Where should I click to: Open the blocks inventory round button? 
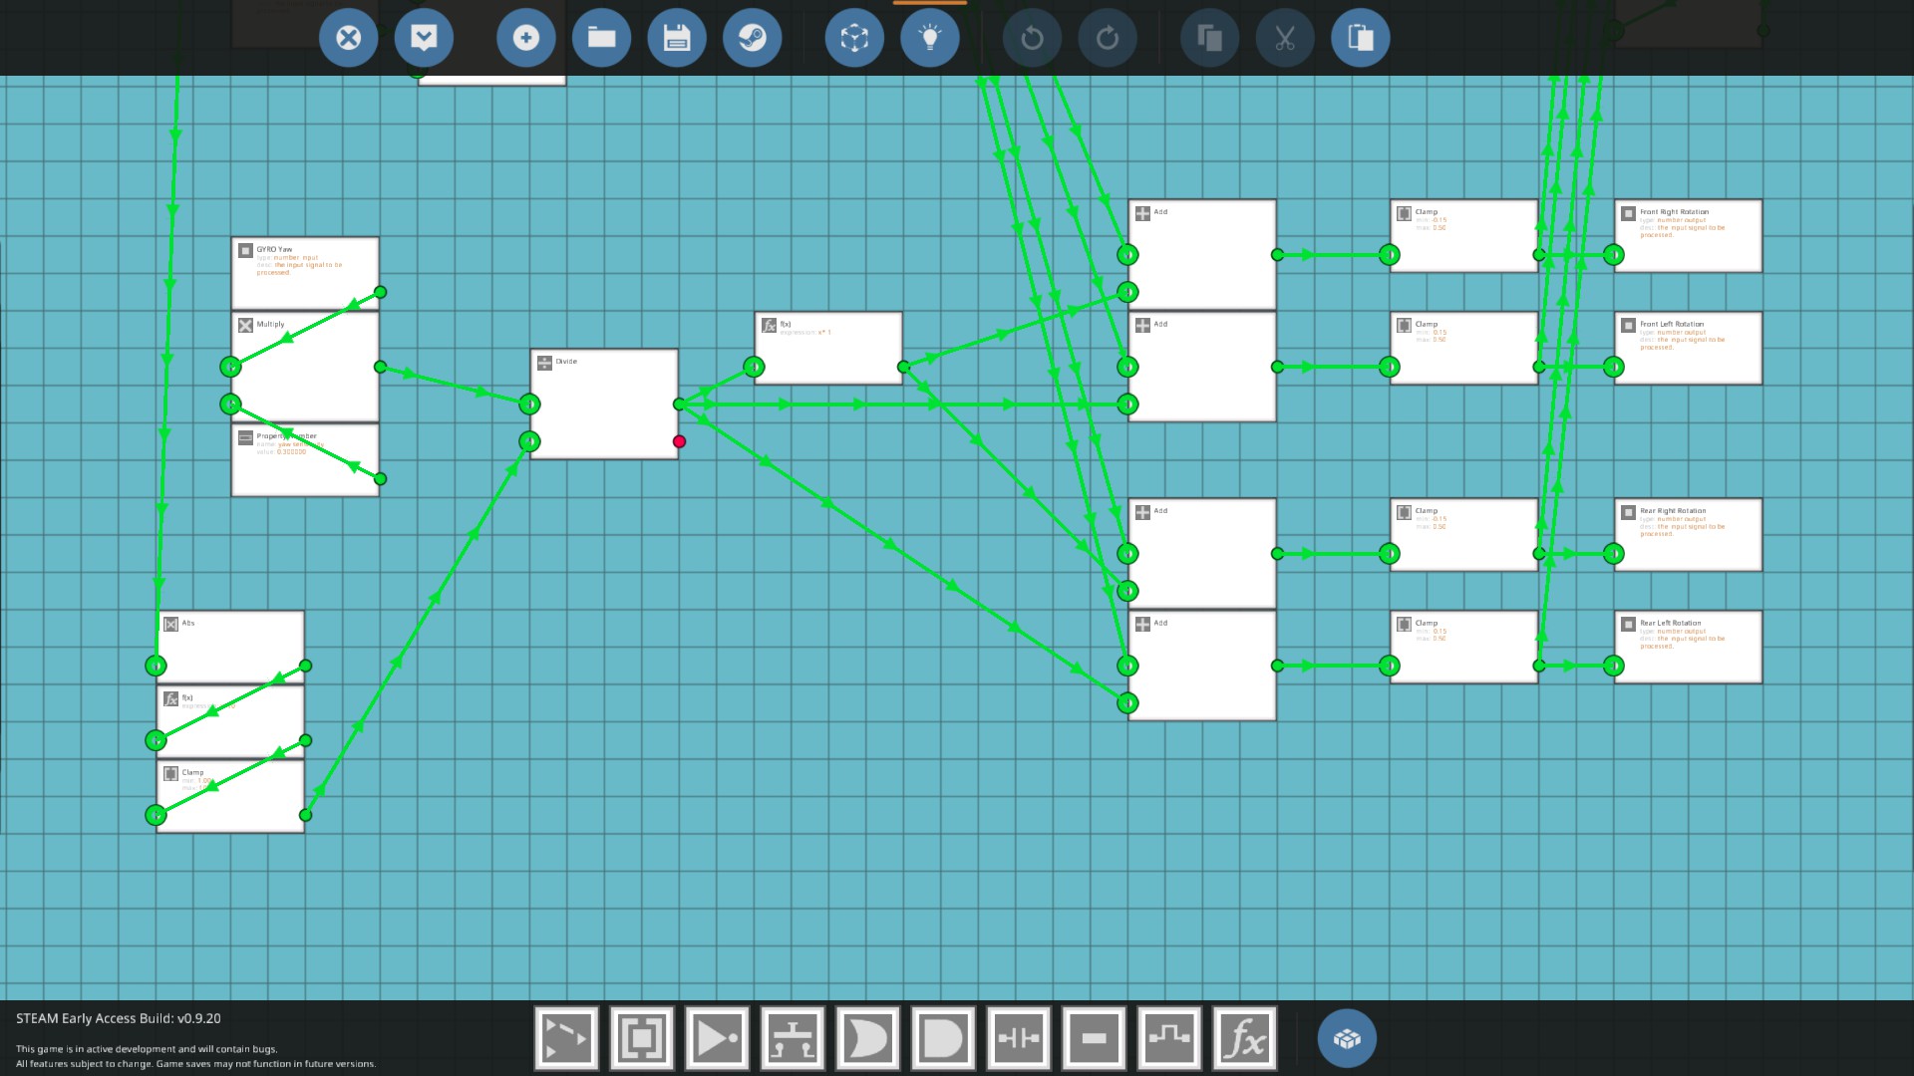click(1347, 1038)
